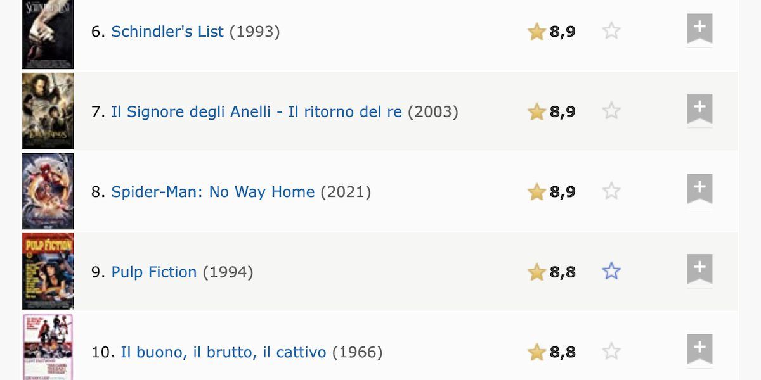Add Spider-Man: No Way Home to watchlist
The width and height of the screenshot is (761, 380).
click(x=699, y=189)
